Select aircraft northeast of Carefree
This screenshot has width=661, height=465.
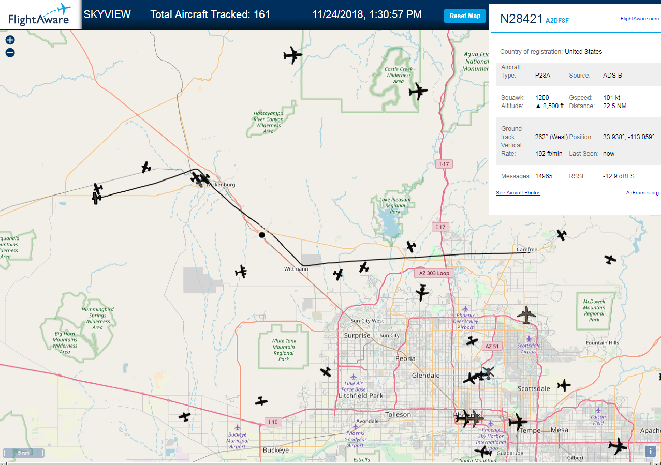562,235
